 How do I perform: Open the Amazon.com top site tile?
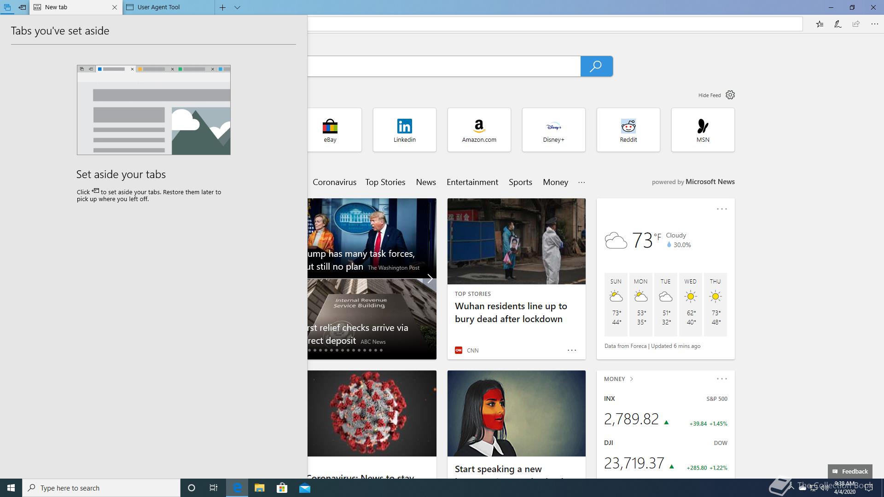tap(479, 130)
